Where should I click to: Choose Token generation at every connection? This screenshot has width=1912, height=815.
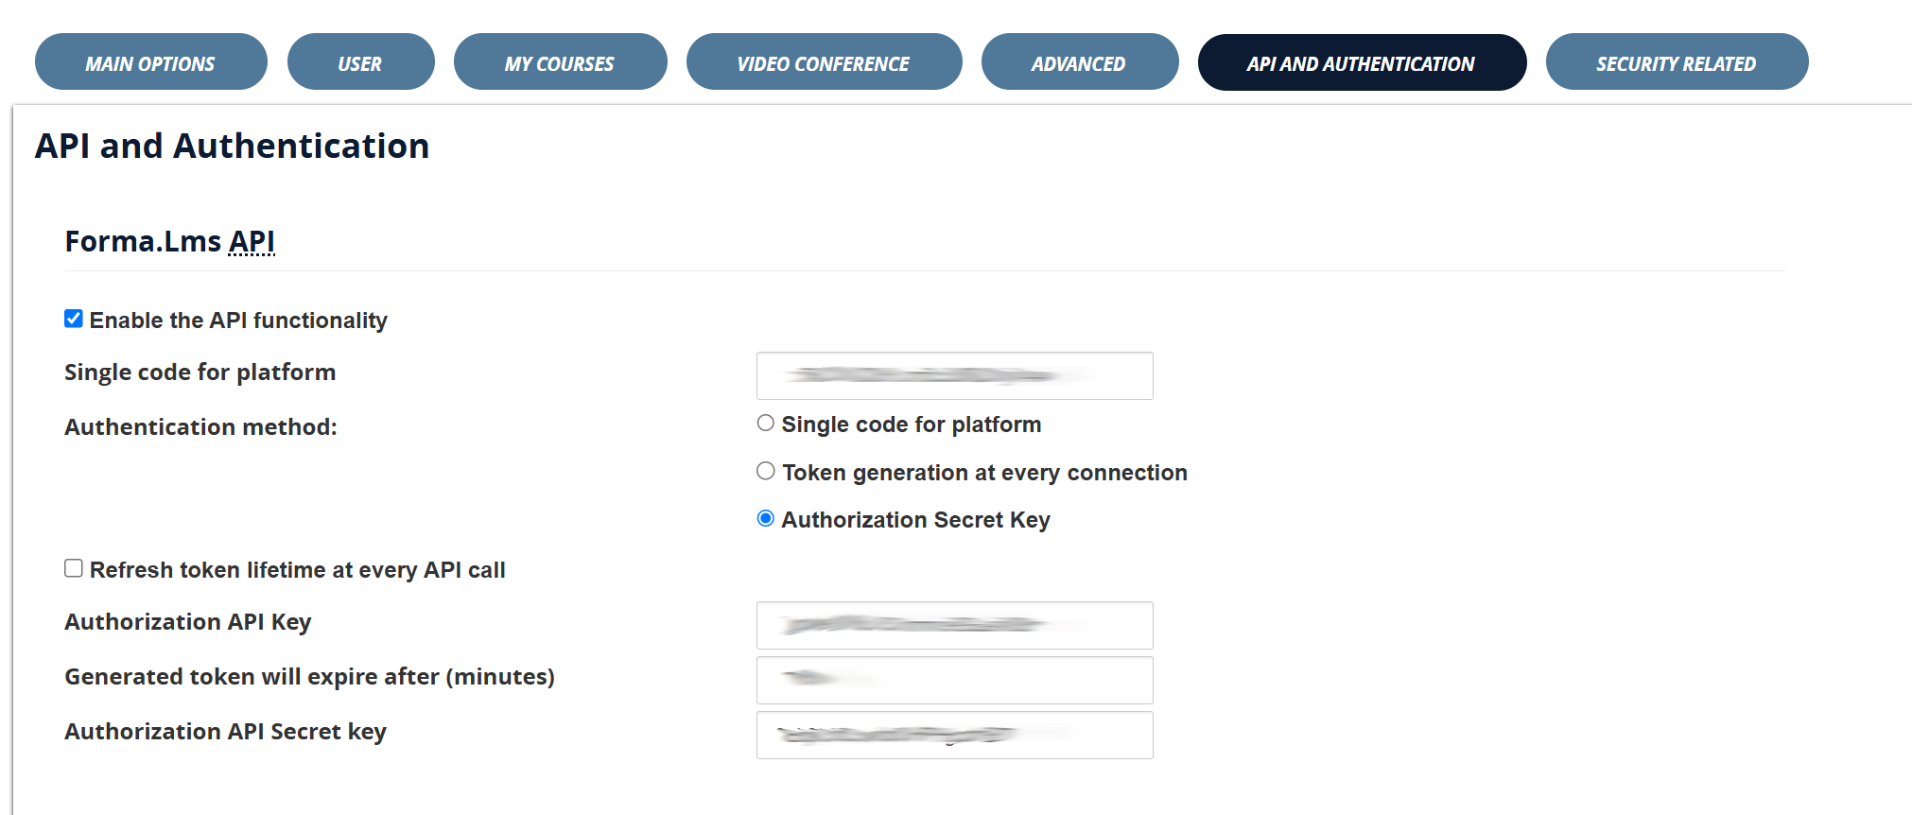click(766, 471)
